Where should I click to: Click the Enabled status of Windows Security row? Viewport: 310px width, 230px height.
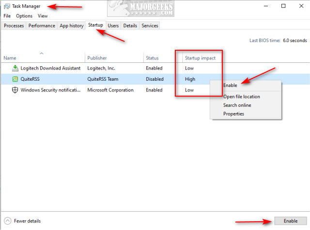(x=154, y=90)
